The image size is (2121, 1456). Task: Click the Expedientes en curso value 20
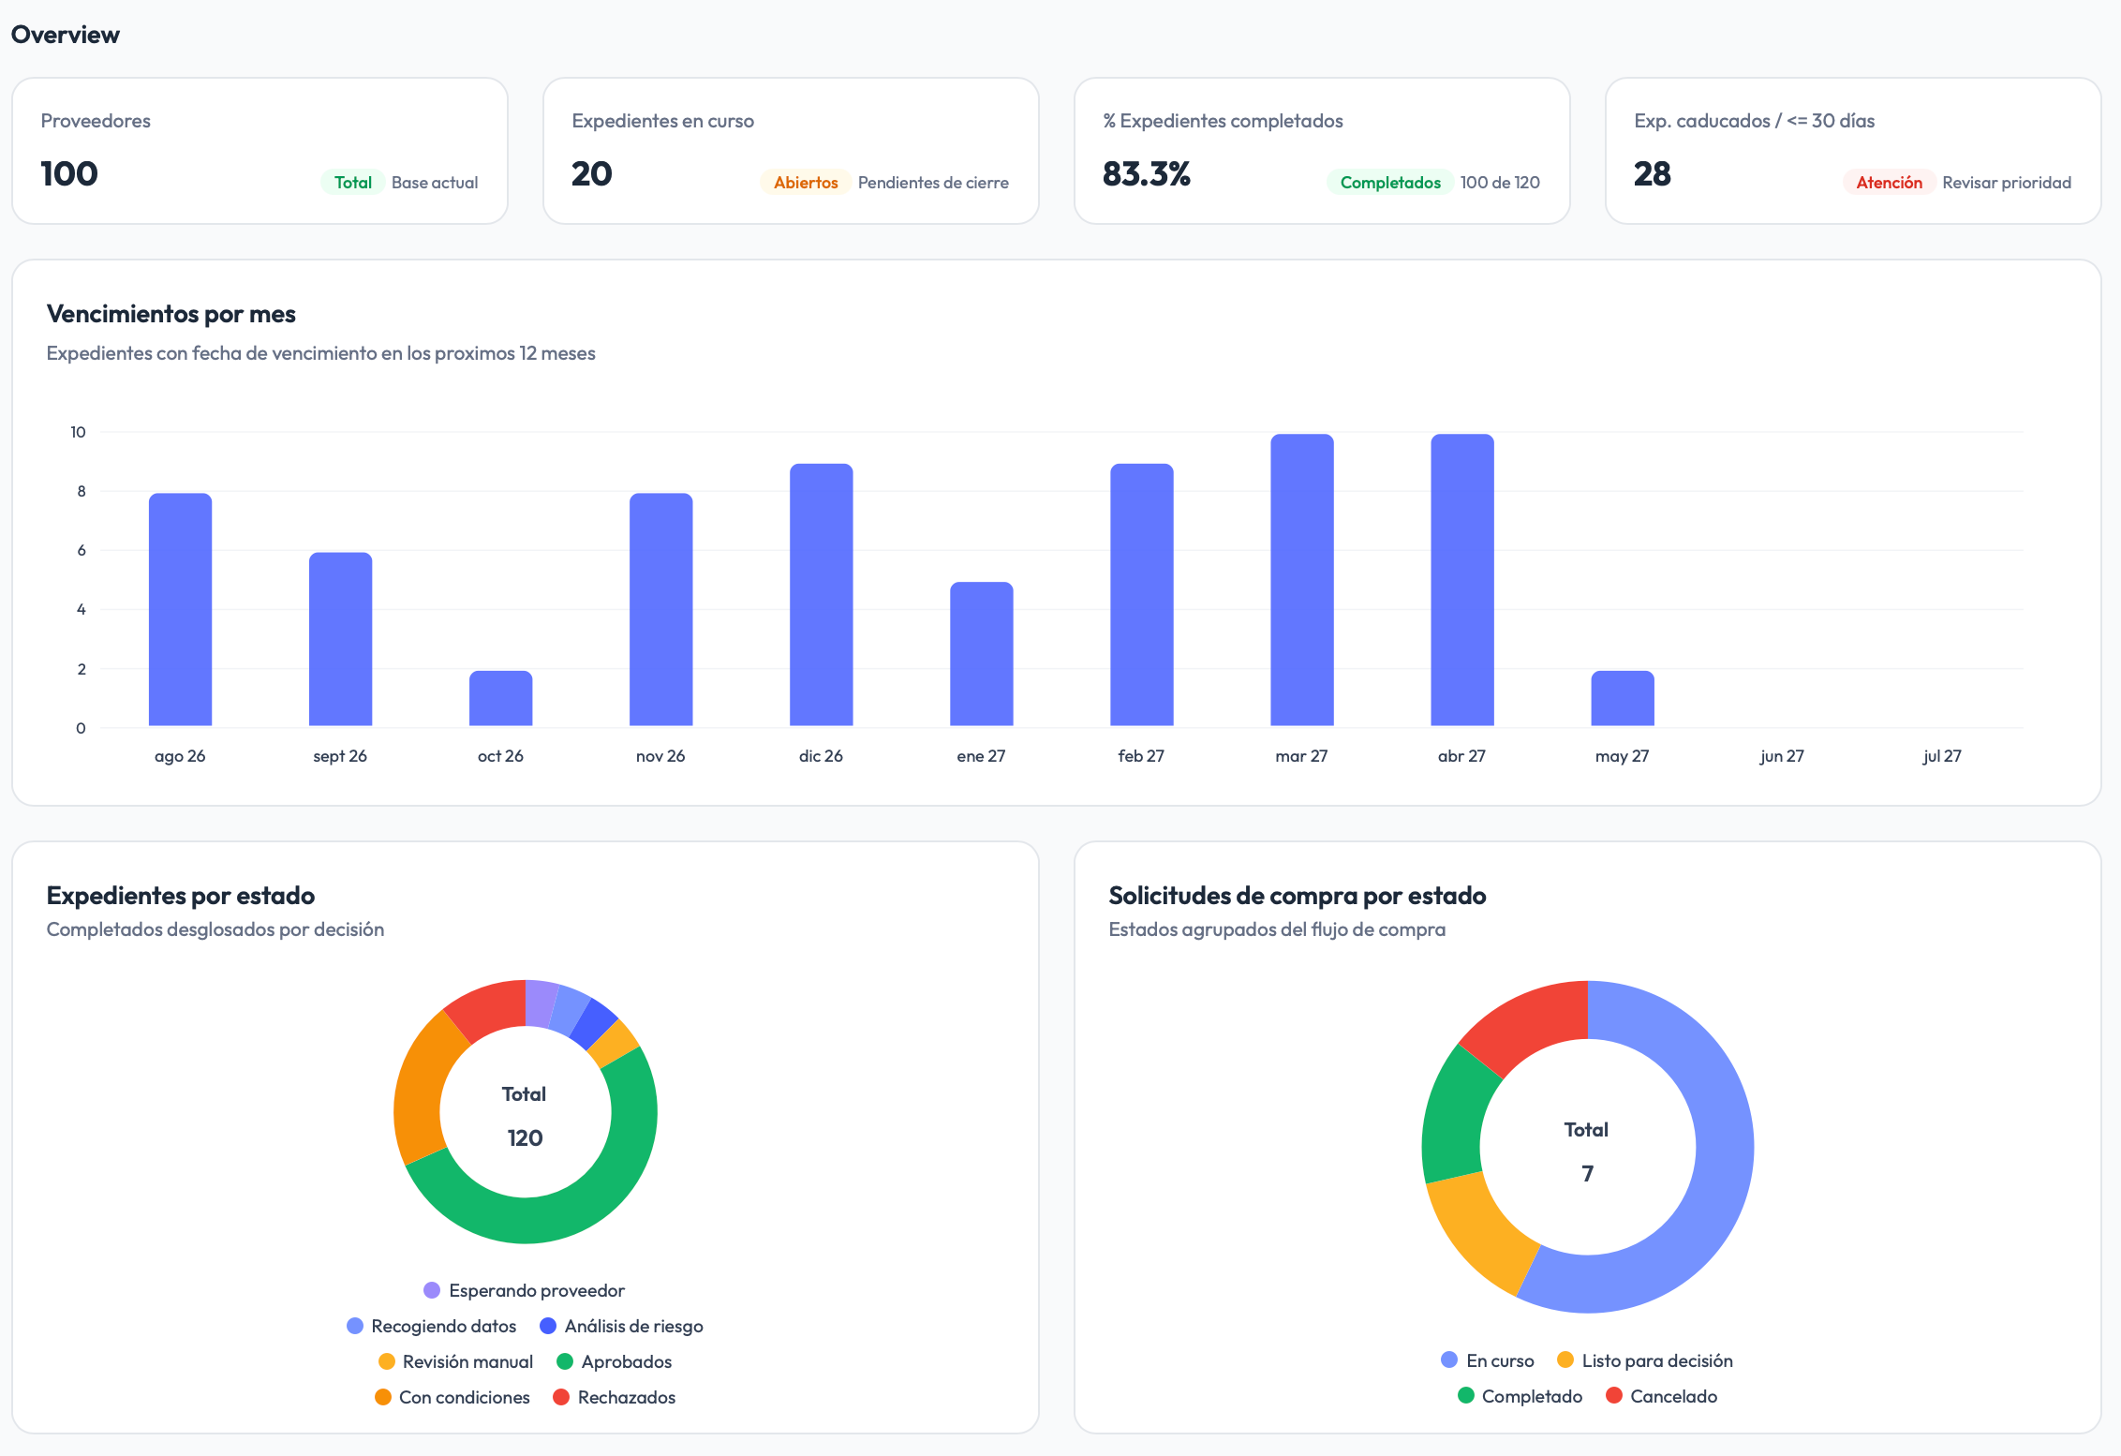[x=591, y=173]
